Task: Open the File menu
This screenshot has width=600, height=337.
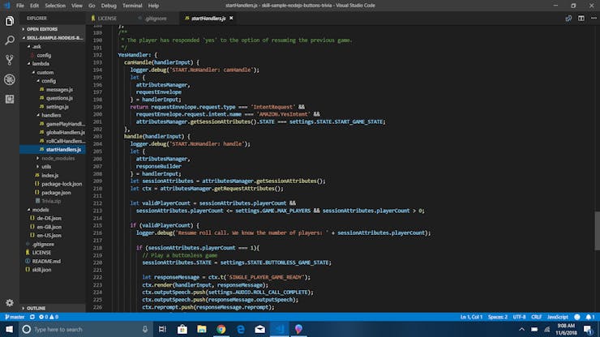Action: pyautogui.click(x=20, y=6)
